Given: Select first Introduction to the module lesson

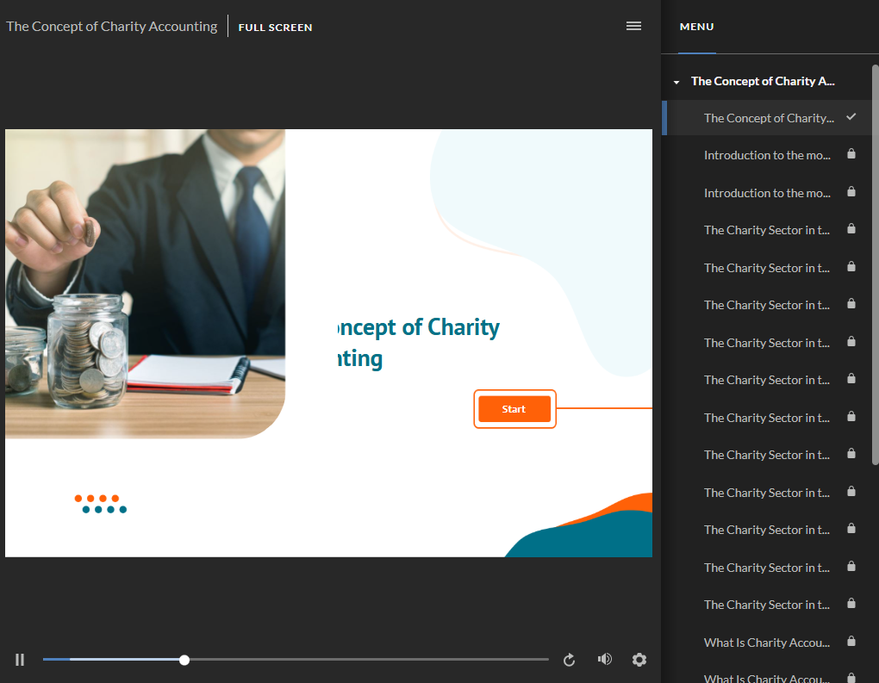Looking at the screenshot, I should 767,155.
